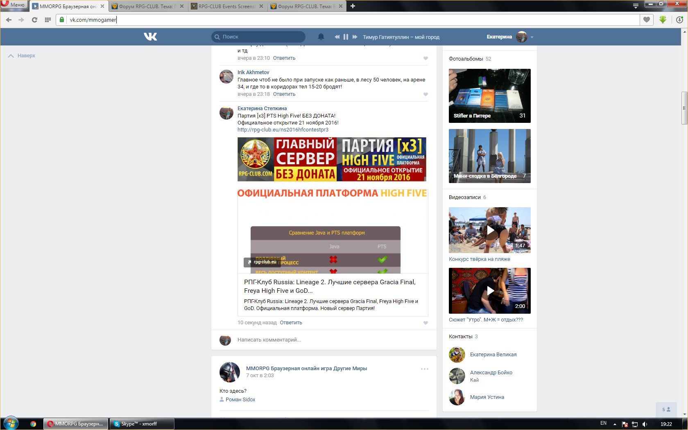Like Екатерина Степкина's comment with heart

(425, 323)
